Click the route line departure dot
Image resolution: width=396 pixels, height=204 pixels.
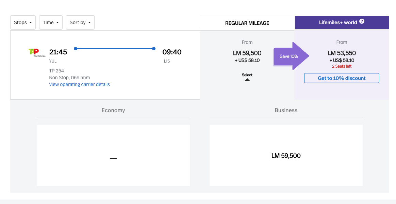click(x=76, y=49)
